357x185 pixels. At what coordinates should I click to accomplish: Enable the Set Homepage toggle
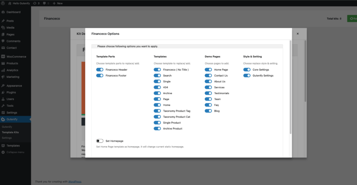100,141
